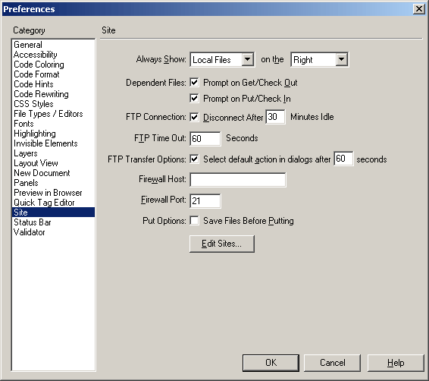Disable Select default action in dialogs
Screen dimensions: 429x381
[x=194, y=159]
